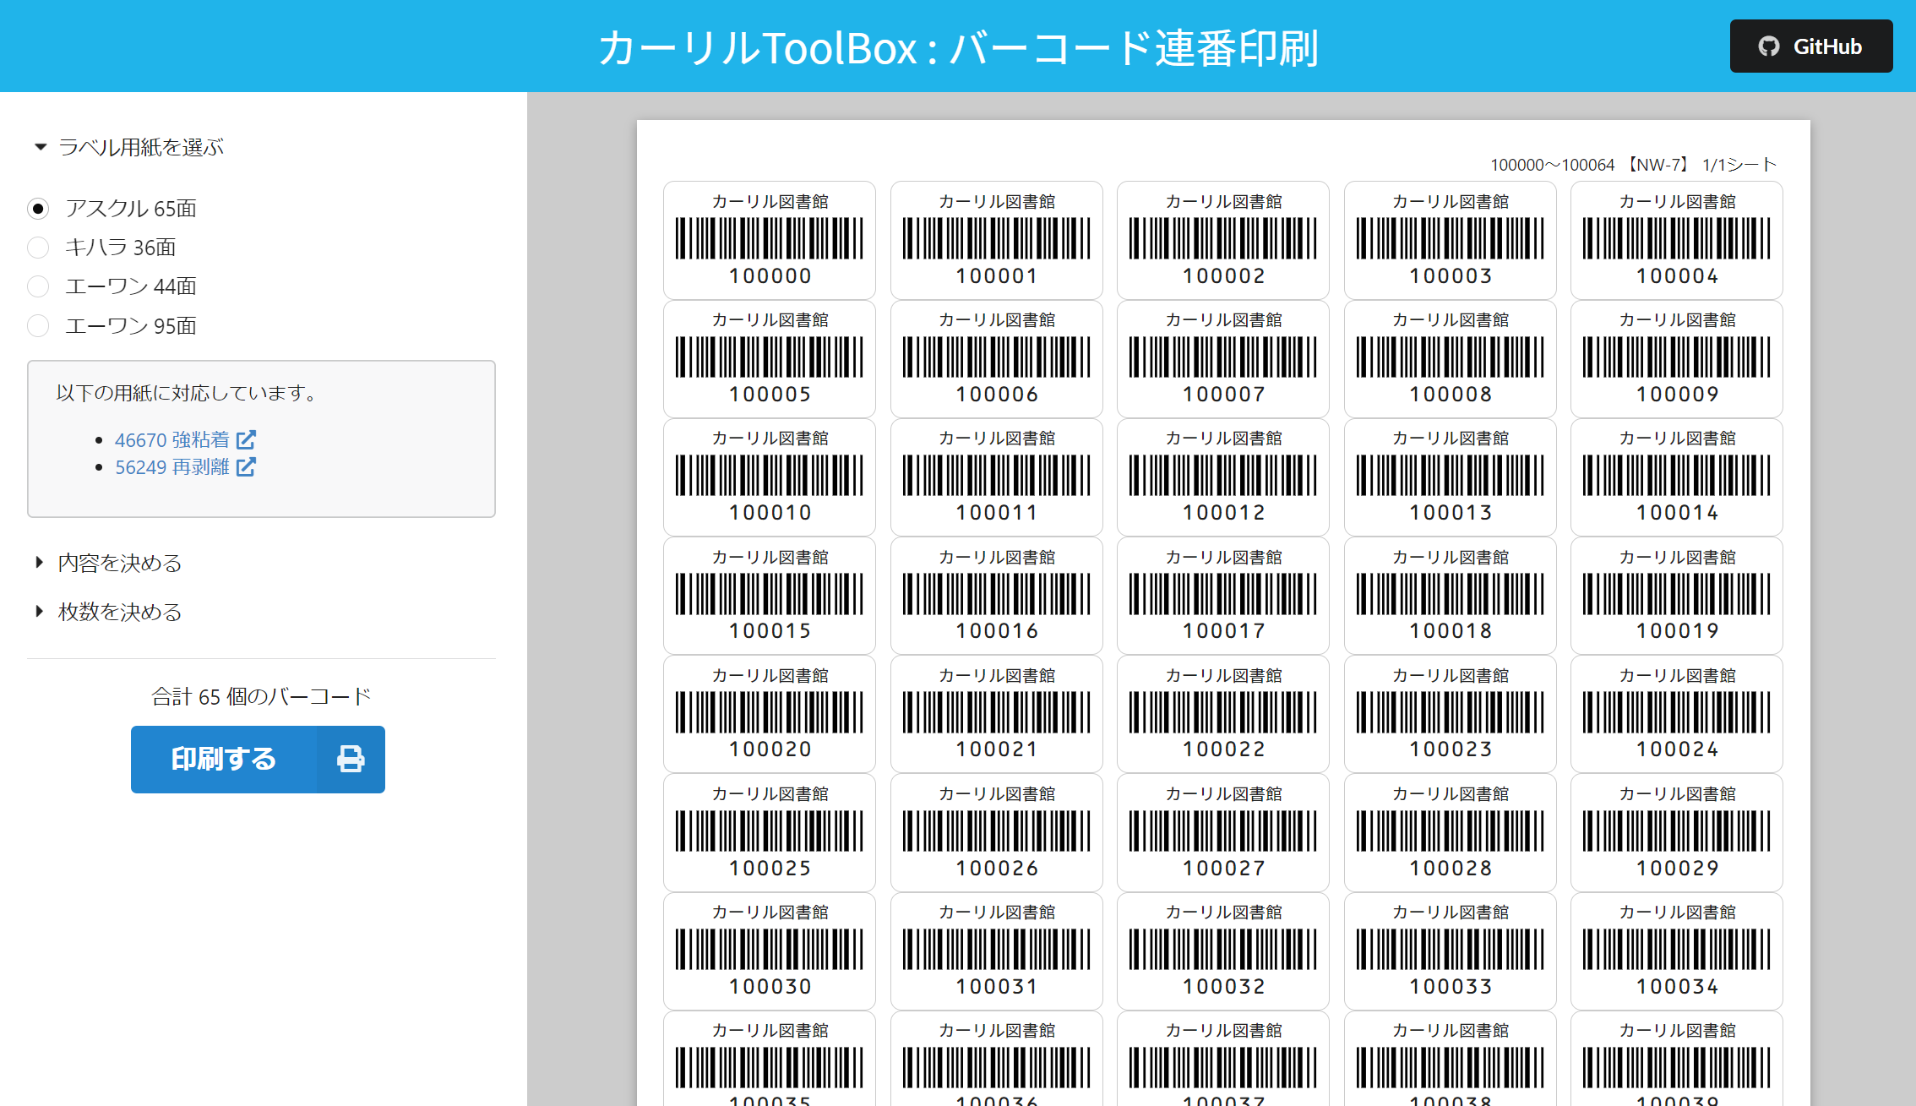Select エーワン 44面 label paper
Image resolution: width=1916 pixels, height=1106 pixels.
[x=38, y=286]
